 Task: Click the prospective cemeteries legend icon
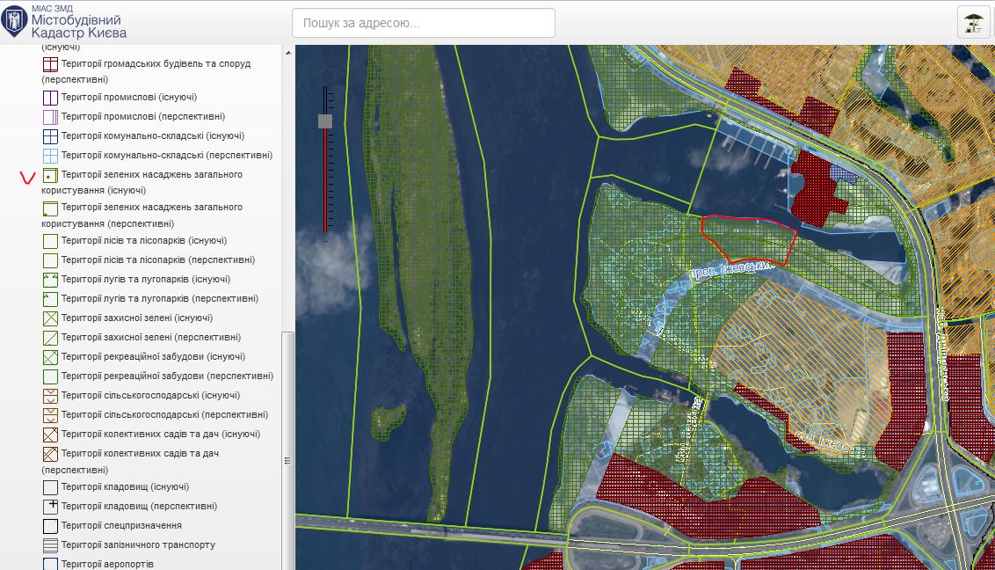50,507
